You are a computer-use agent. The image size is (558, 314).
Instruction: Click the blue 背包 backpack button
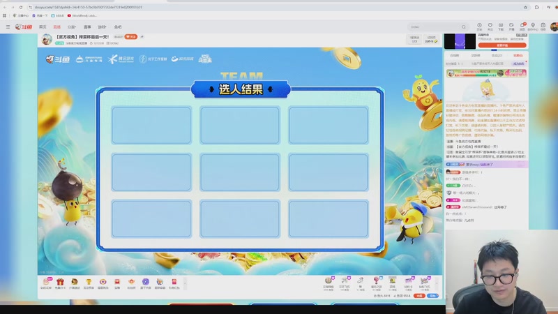click(x=432, y=296)
